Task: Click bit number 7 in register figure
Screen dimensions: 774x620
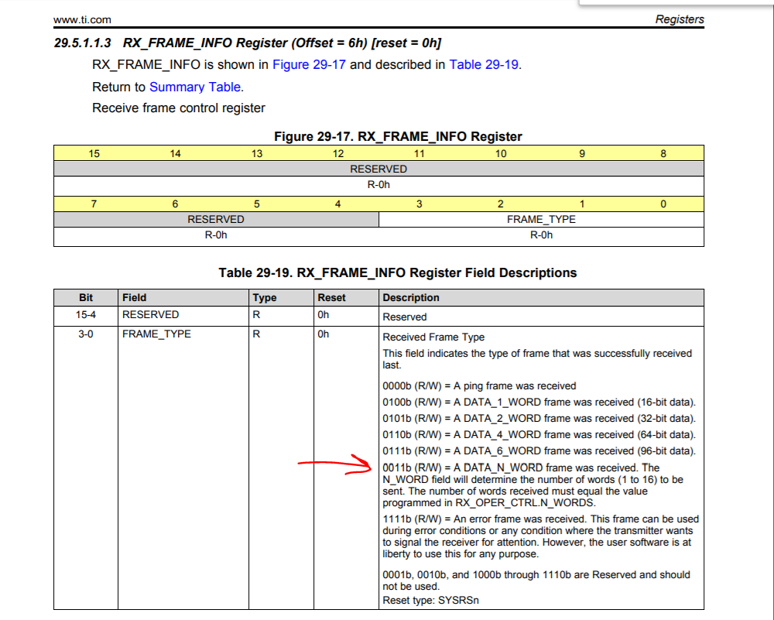Action: tap(94, 204)
